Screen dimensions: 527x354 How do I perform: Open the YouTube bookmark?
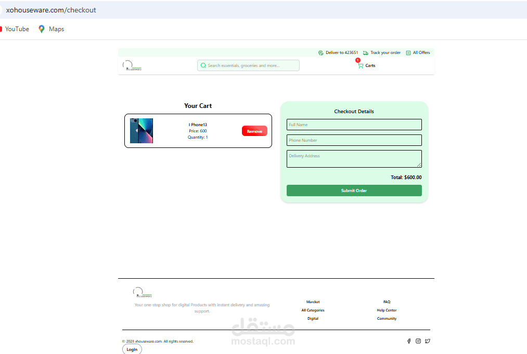pos(15,29)
